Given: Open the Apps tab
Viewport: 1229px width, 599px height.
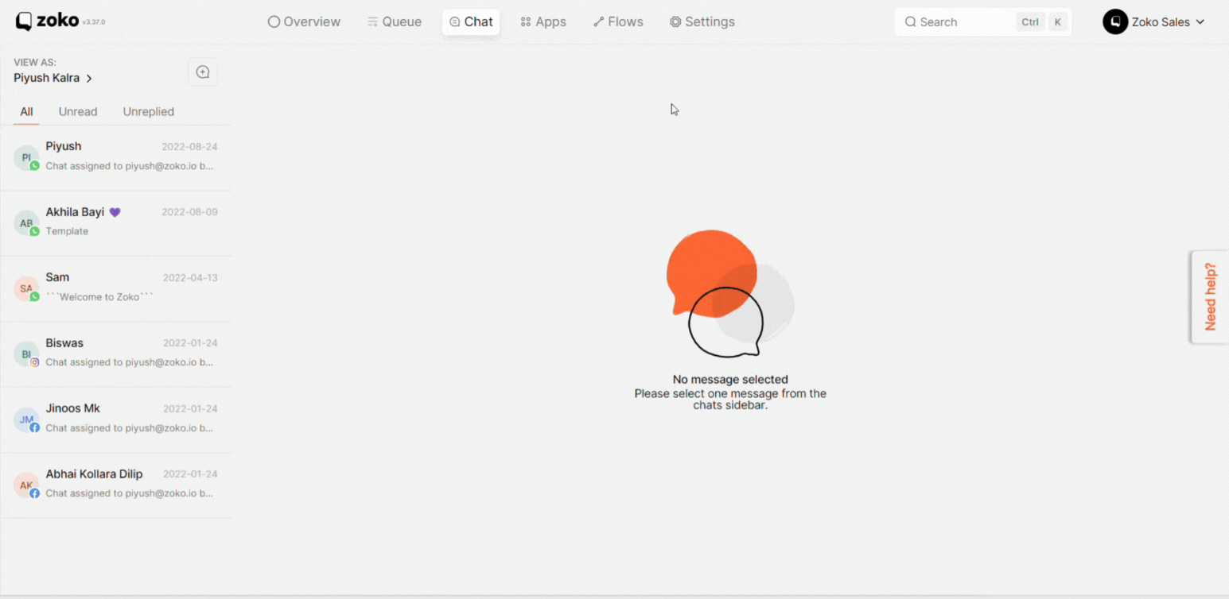Looking at the screenshot, I should click(x=543, y=21).
